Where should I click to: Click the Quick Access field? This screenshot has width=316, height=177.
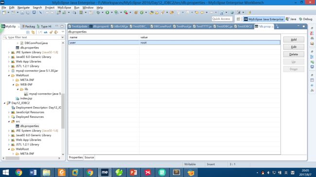pyautogui.click(x=222, y=19)
